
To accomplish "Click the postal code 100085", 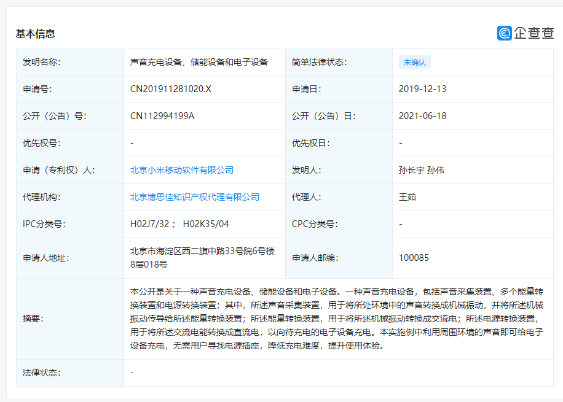I will (414, 258).
